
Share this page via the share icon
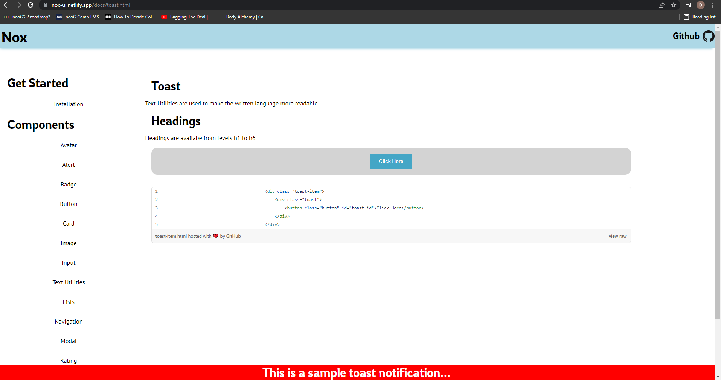pyautogui.click(x=662, y=5)
